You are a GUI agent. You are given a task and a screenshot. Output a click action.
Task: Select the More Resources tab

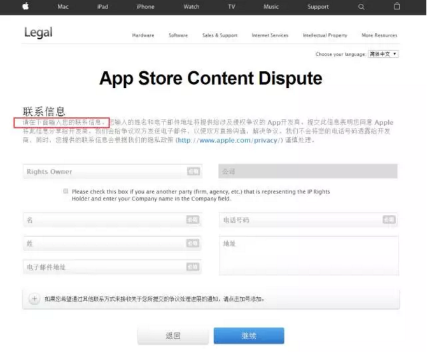point(379,35)
